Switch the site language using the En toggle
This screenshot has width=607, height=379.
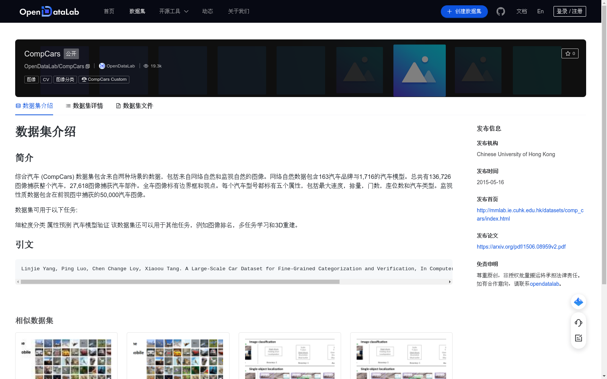coord(540,11)
